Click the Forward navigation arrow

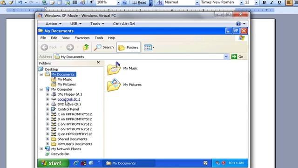(x=70, y=47)
